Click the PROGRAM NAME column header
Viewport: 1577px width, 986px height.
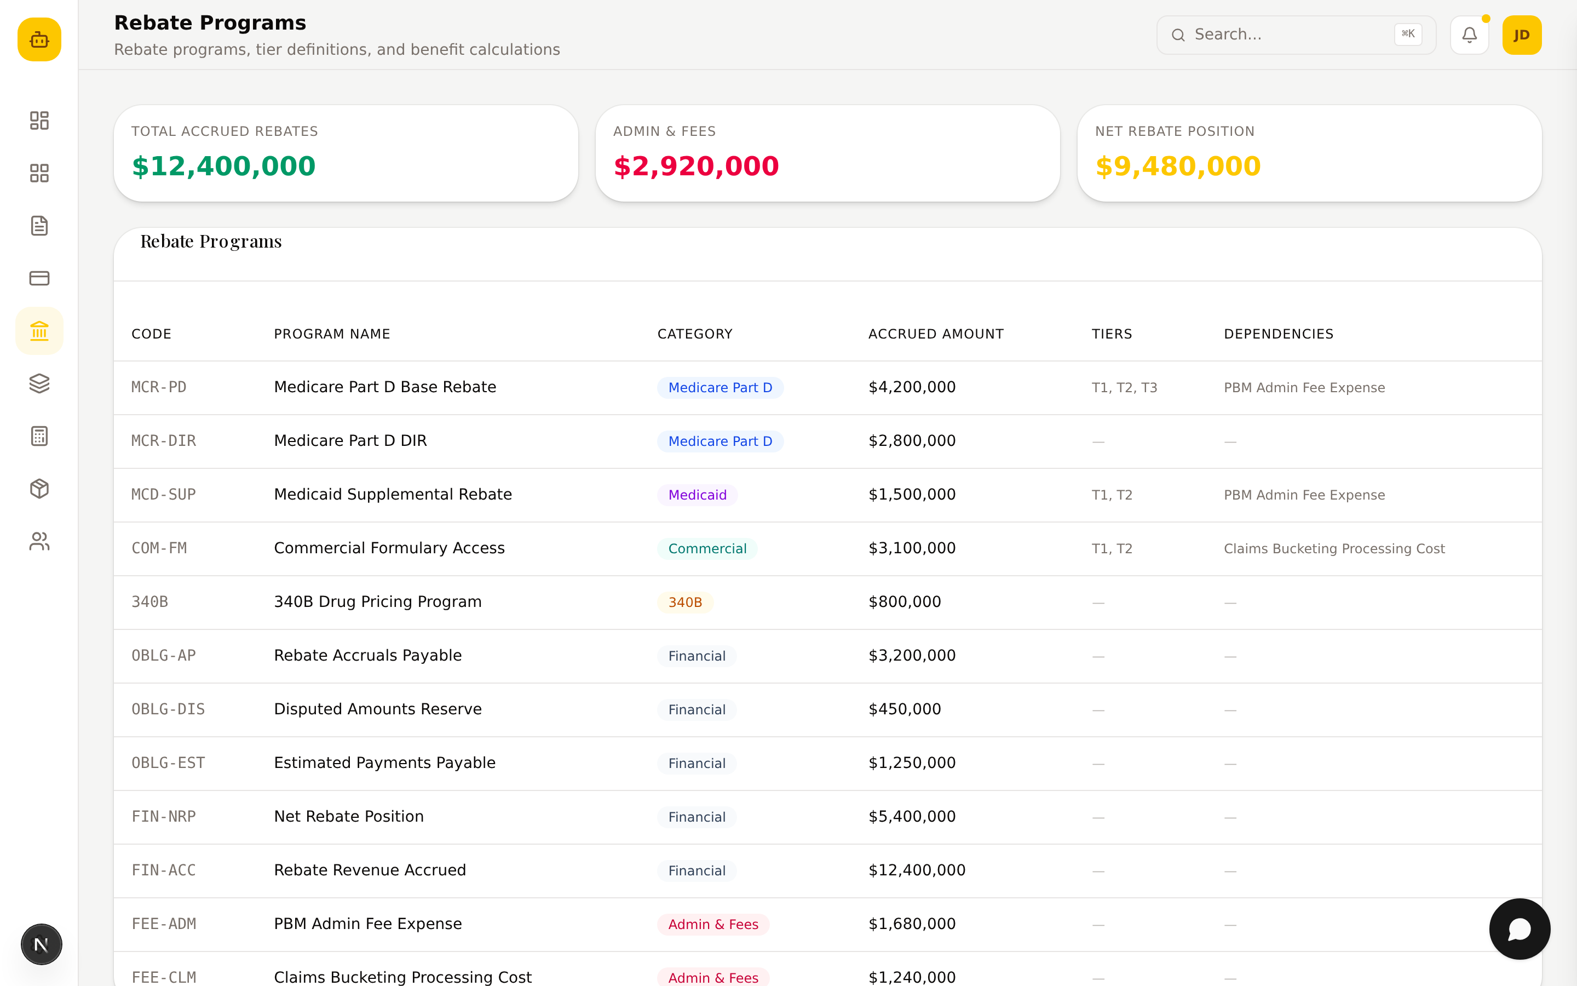[x=332, y=334]
